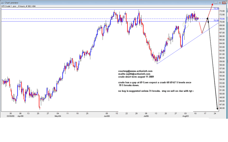Click the Jun/08 date axis label
The image size is (228, 142).
[107, 116]
